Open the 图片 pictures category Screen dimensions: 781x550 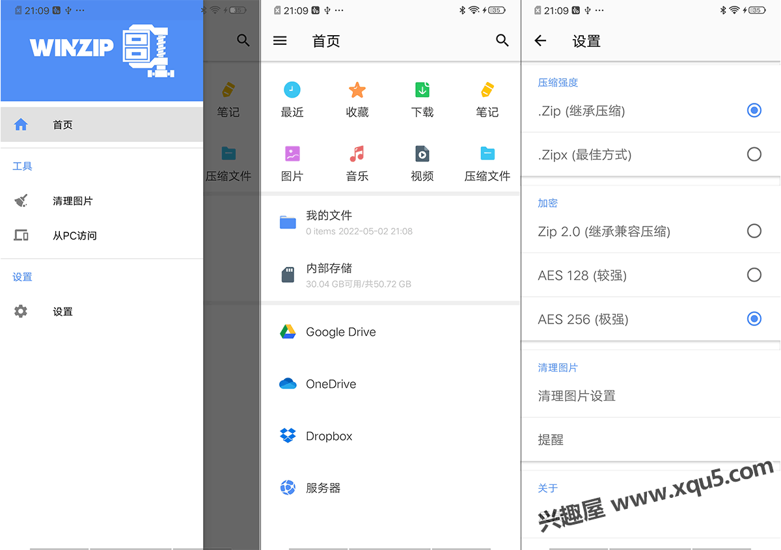click(292, 163)
